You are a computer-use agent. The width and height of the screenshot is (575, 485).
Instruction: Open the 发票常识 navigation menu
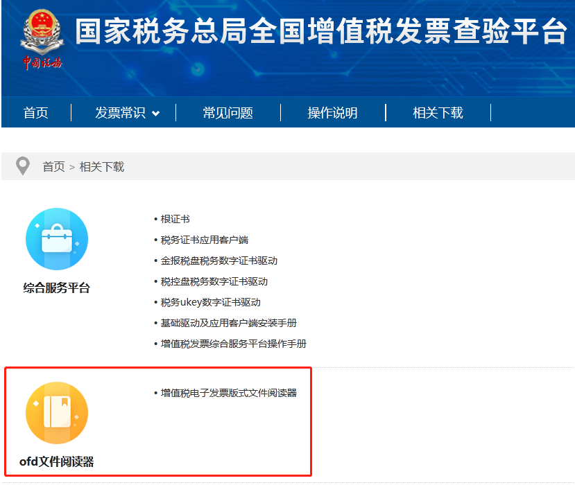click(x=120, y=113)
